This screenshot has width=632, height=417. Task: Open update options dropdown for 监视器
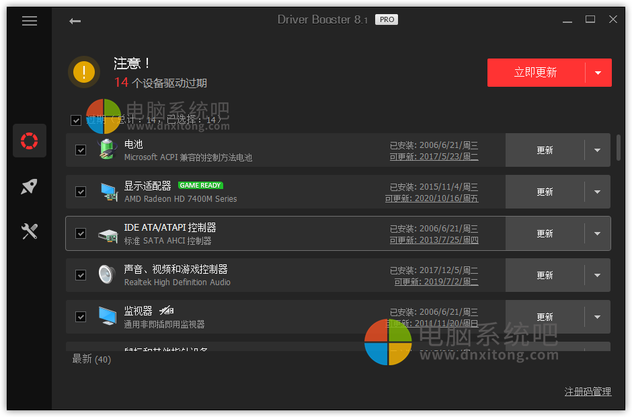(597, 317)
